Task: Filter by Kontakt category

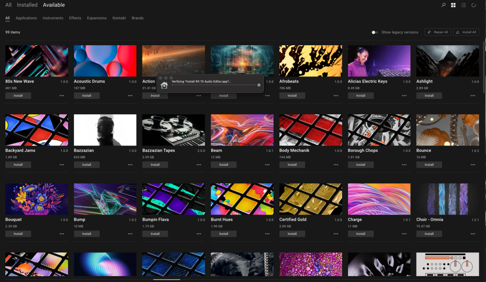Action: (119, 18)
